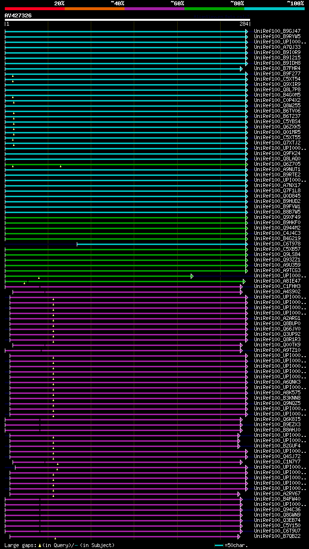Select the UniRef100_A9TZ10 label
Viewport: 309px width, 549px height.
tap(277, 350)
